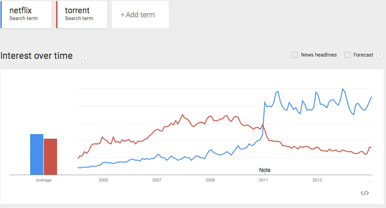Click the 2009 label on the time axis
The image size is (386, 208).
point(210,180)
